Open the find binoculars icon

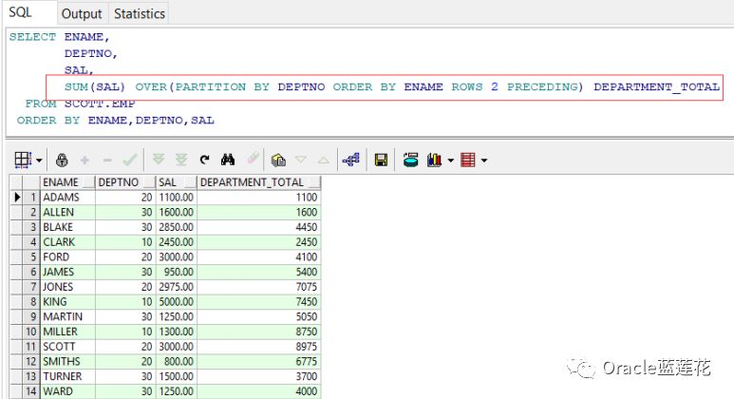[x=228, y=160]
